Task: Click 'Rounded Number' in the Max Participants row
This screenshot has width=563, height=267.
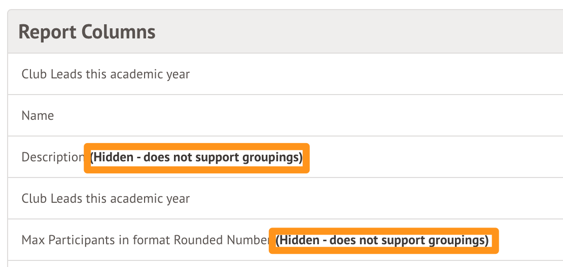Action: pyautogui.click(x=221, y=240)
